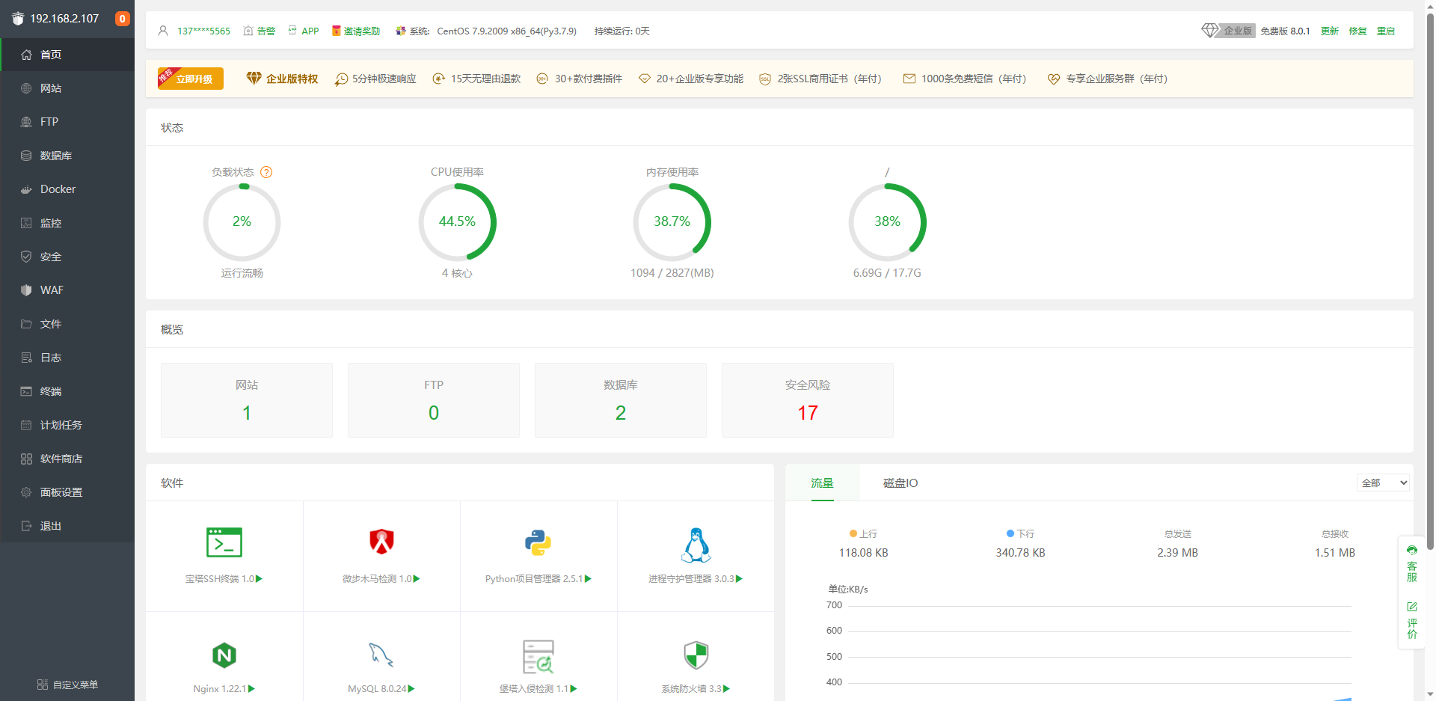Viewport: 1436px width, 701px height.
Task: Click the 文件 folder icon in sidebar
Action: click(x=26, y=324)
